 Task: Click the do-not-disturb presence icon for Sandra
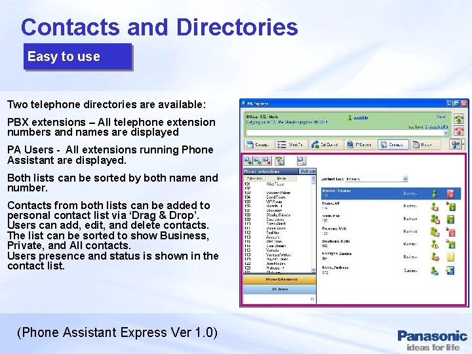(x=435, y=257)
